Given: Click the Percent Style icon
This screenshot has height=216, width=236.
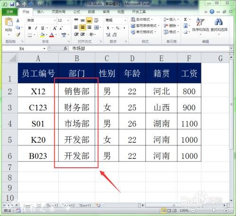Looking at the screenshot, I should point(117,28).
